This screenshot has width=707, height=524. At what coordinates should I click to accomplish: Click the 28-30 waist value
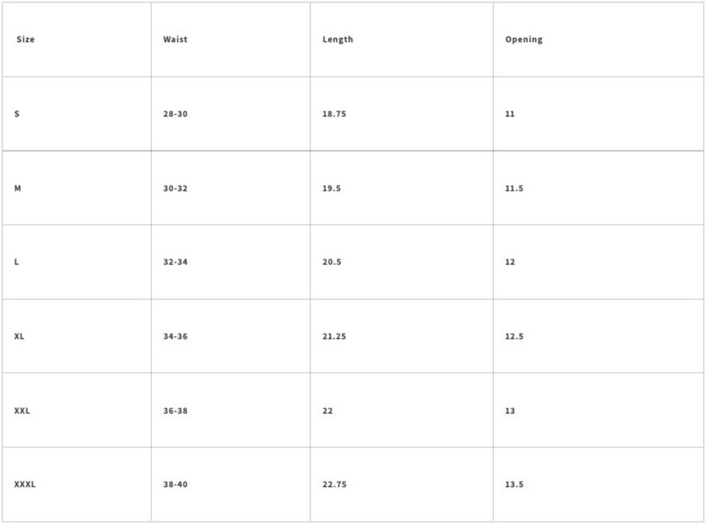(x=175, y=114)
